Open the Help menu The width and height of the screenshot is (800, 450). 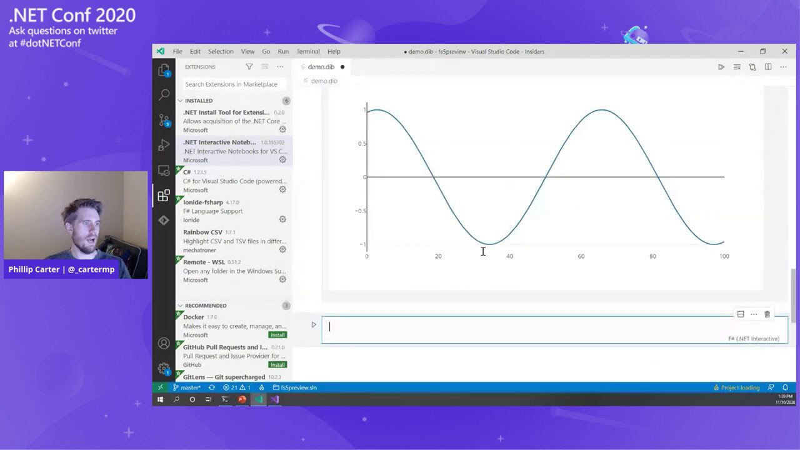[x=334, y=51]
